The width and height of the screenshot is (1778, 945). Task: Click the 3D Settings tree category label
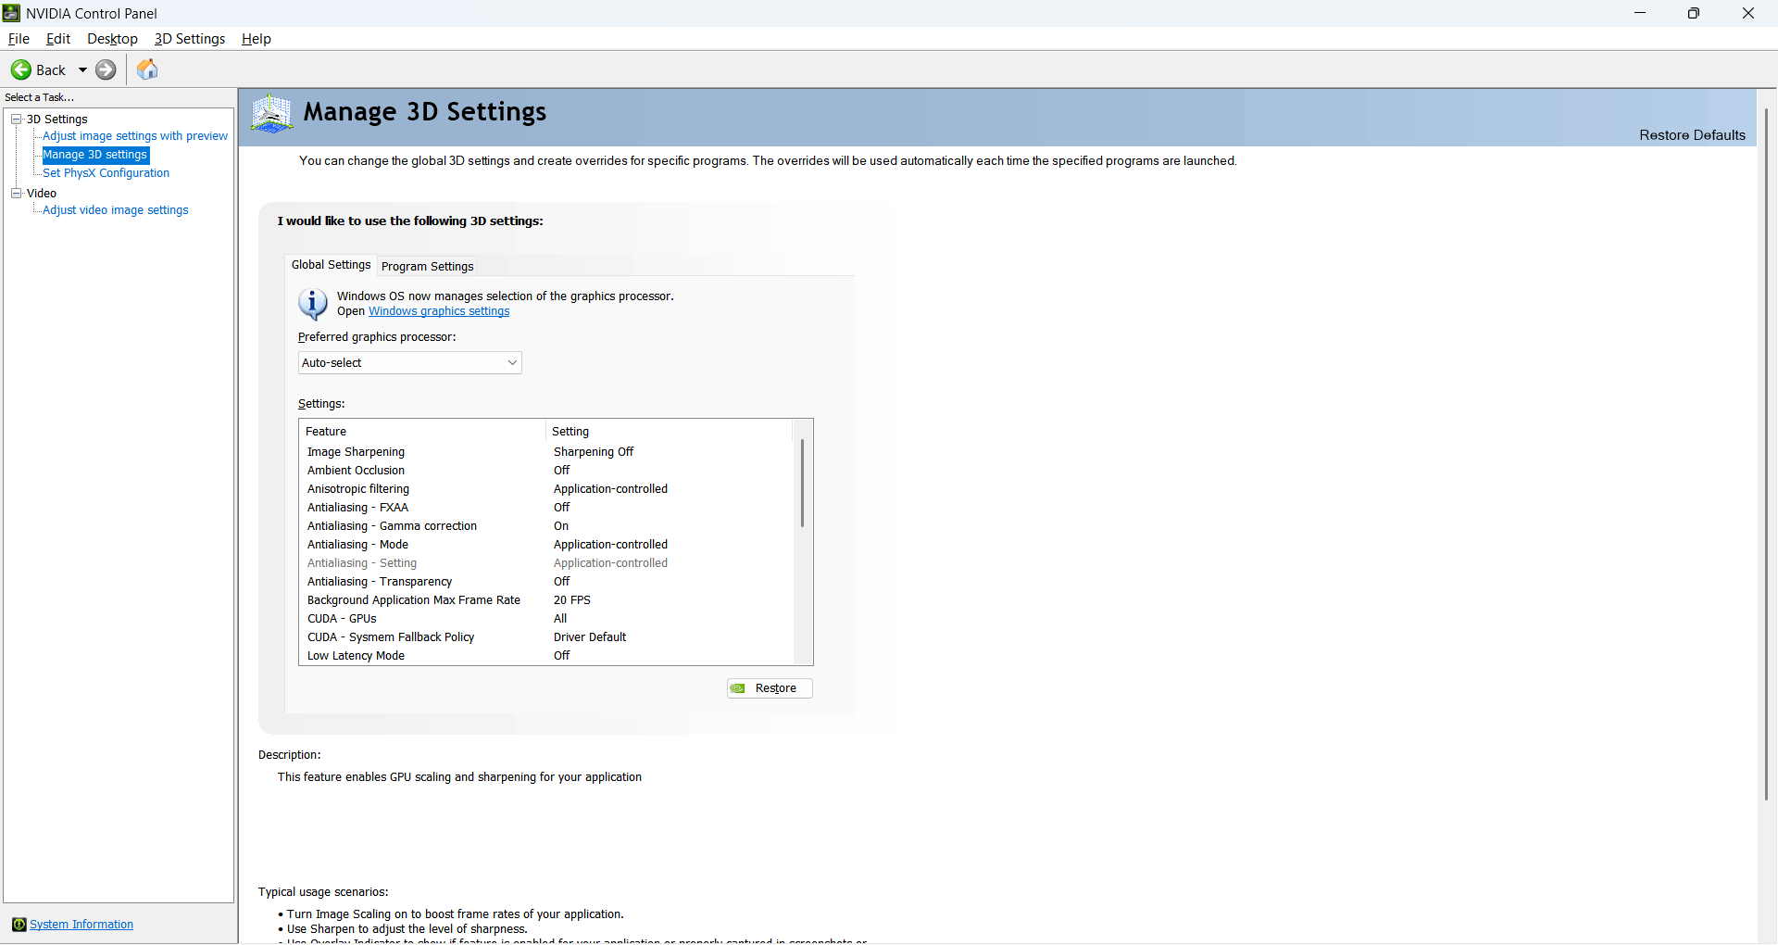pyautogui.click(x=57, y=120)
